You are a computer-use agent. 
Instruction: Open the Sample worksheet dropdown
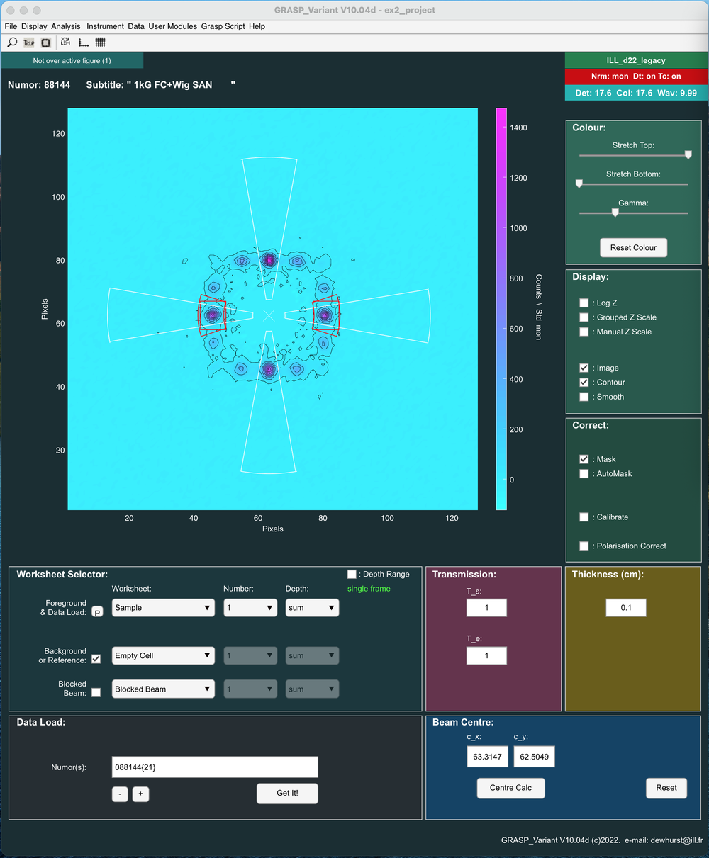coord(163,607)
